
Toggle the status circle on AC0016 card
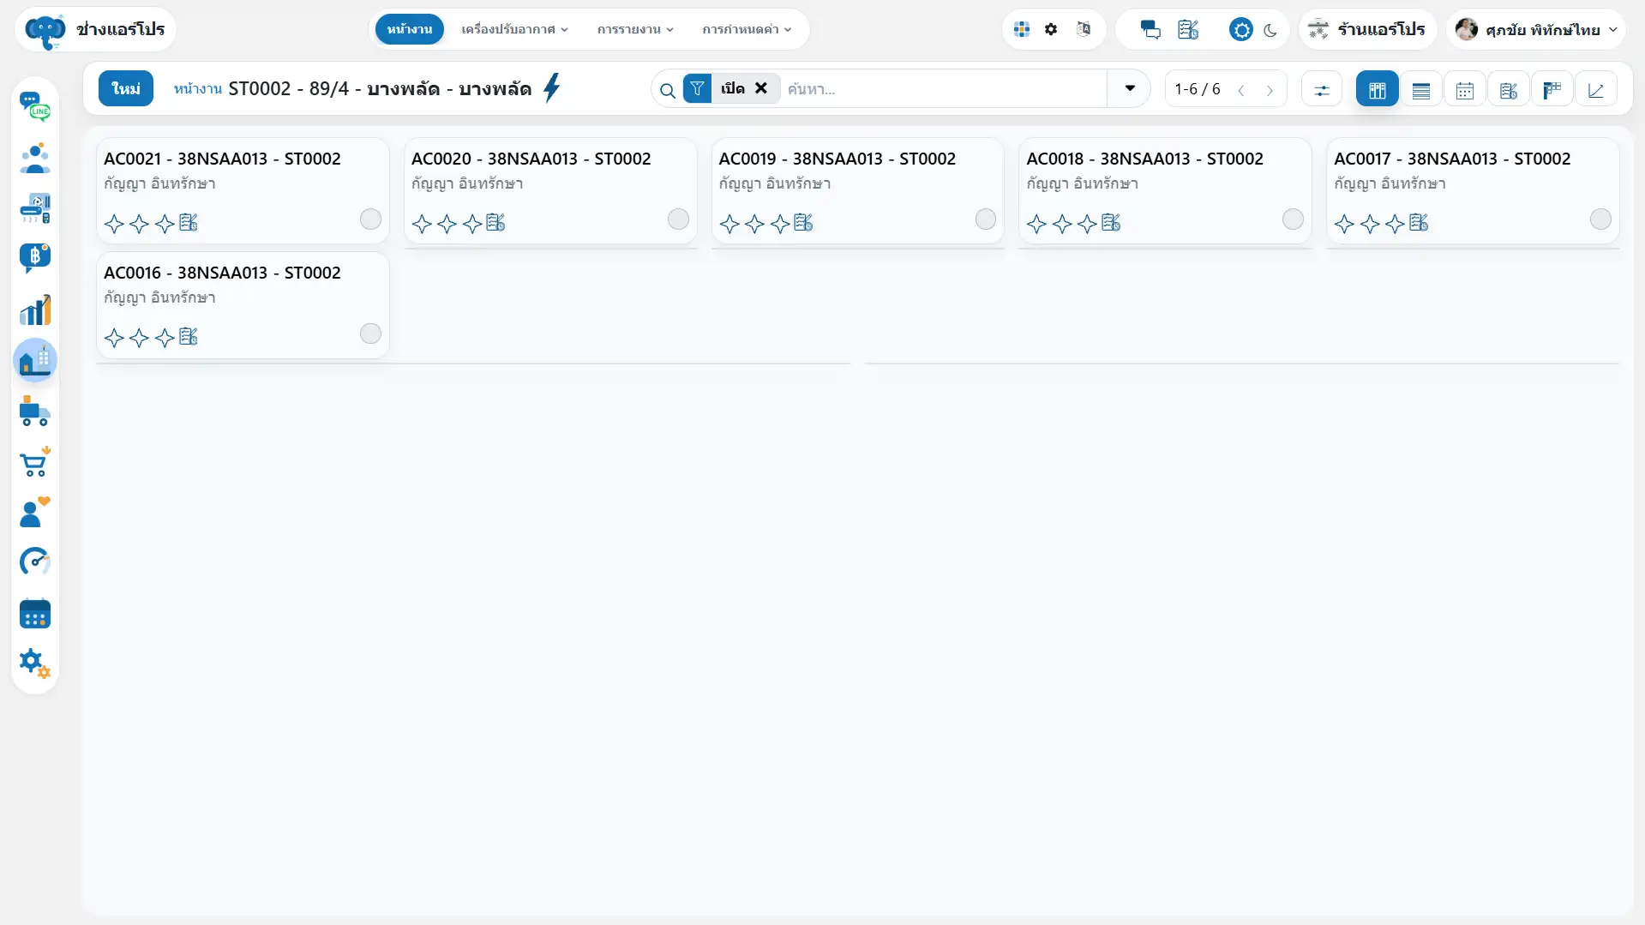(x=370, y=333)
